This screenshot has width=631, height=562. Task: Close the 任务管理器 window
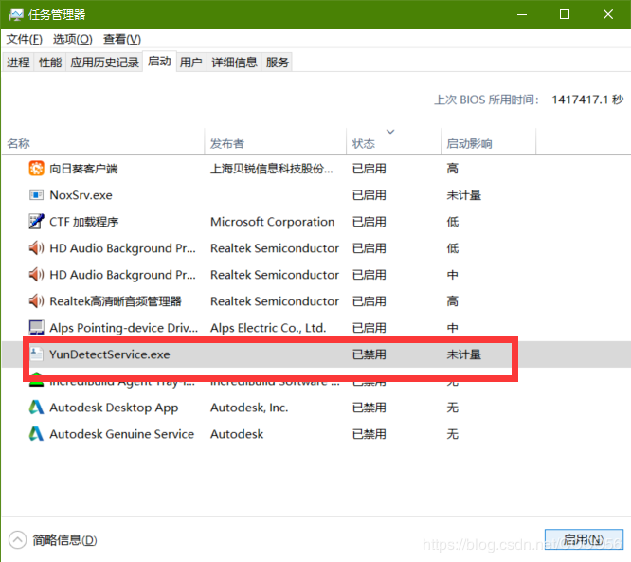coord(608,15)
